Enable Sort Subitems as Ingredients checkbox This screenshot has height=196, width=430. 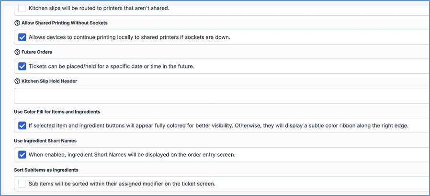(x=22, y=184)
